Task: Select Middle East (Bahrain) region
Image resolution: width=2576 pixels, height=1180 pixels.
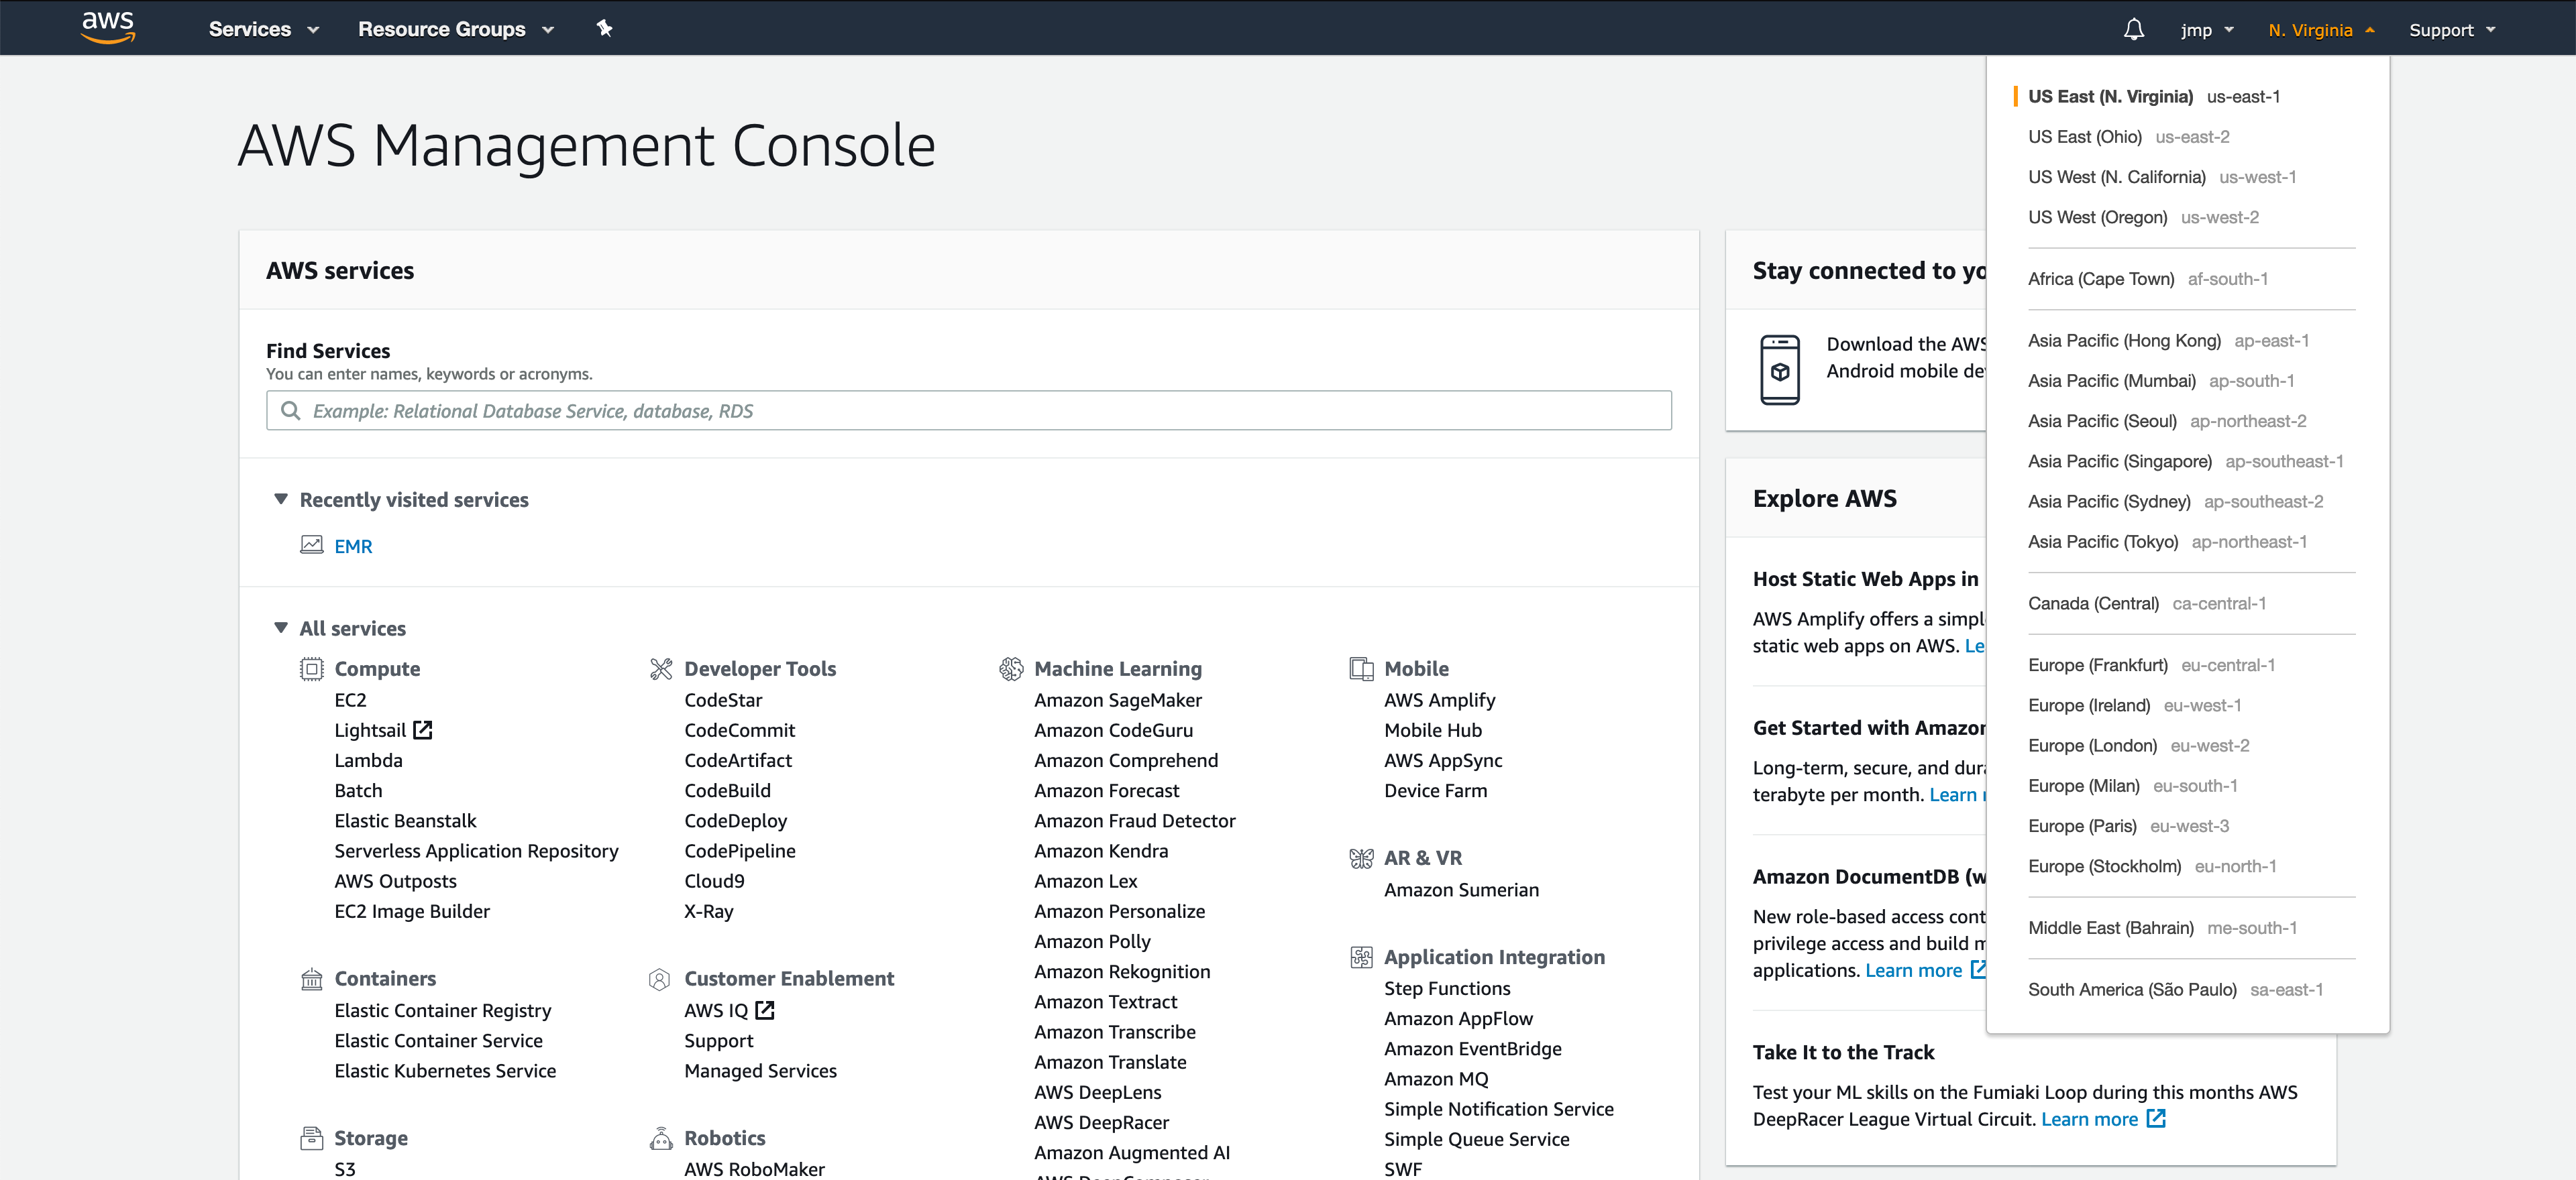Action: point(2162,927)
